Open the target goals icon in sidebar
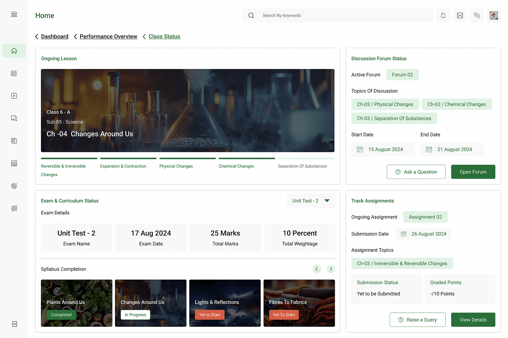This screenshot has width=508, height=338. pyautogui.click(x=14, y=186)
